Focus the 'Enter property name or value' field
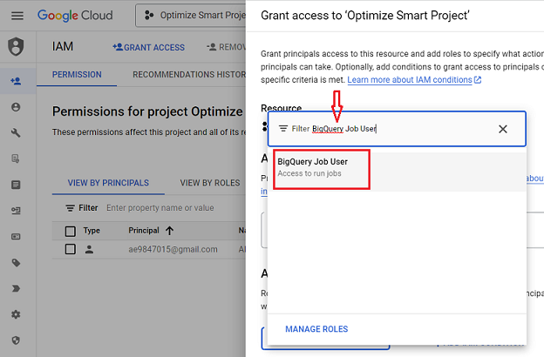Screen dimensions: 544x357 [x=160, y=208]
